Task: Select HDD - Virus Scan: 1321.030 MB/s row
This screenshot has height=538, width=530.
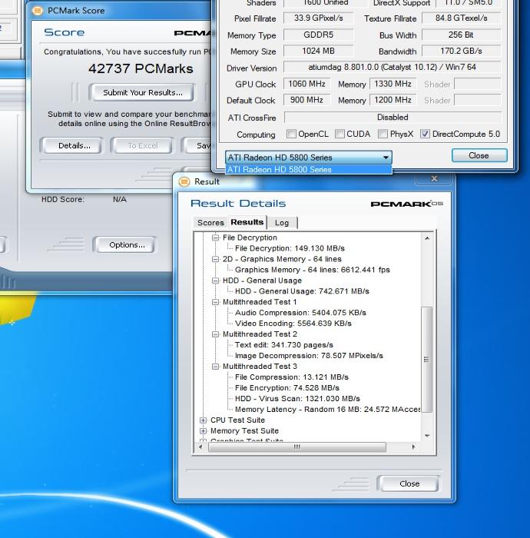Action: (x=297, y=399)
